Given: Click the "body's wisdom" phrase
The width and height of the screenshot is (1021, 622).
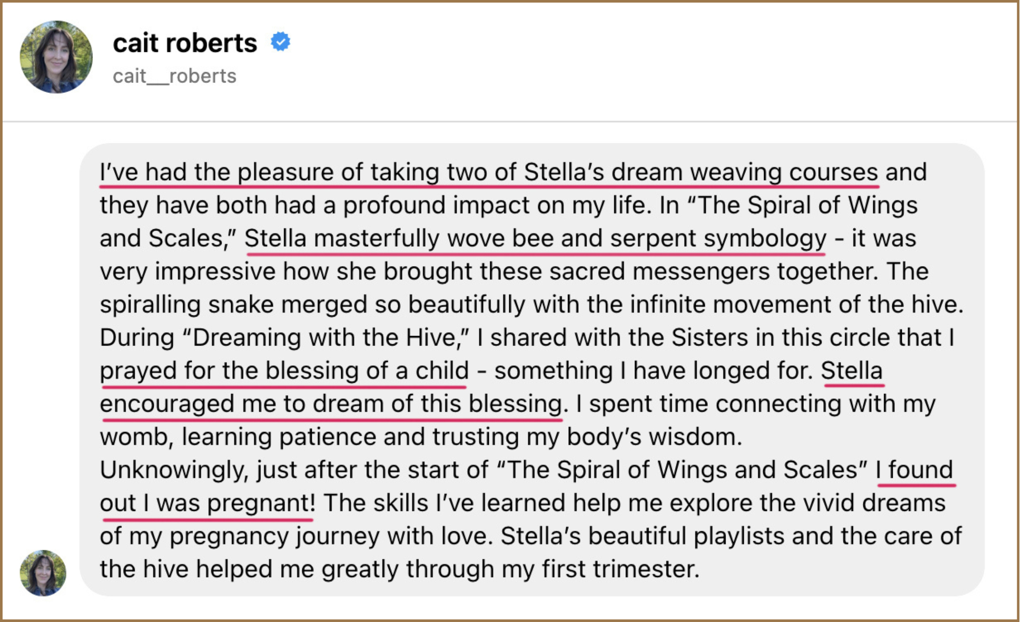Looking at the screenshot, I should click(654, 437).
